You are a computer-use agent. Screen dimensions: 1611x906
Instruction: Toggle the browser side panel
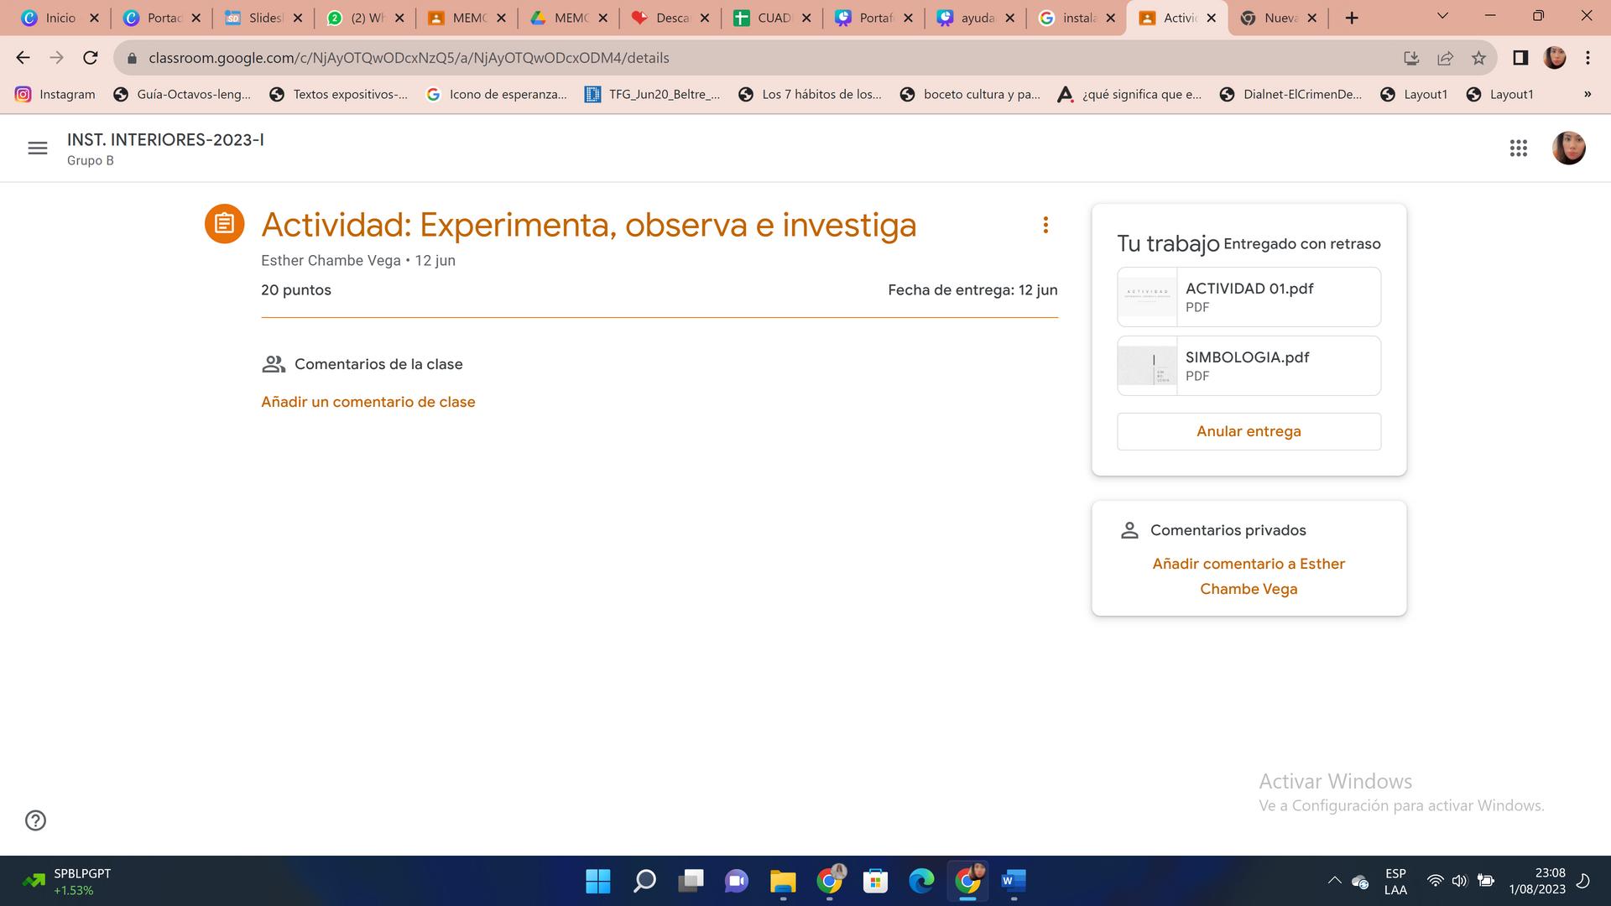[x=1520, y=58]
